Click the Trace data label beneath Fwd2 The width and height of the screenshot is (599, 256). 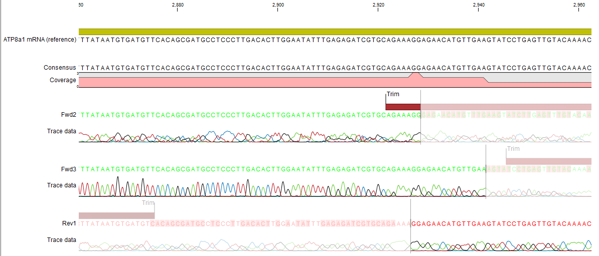point(61,131)
